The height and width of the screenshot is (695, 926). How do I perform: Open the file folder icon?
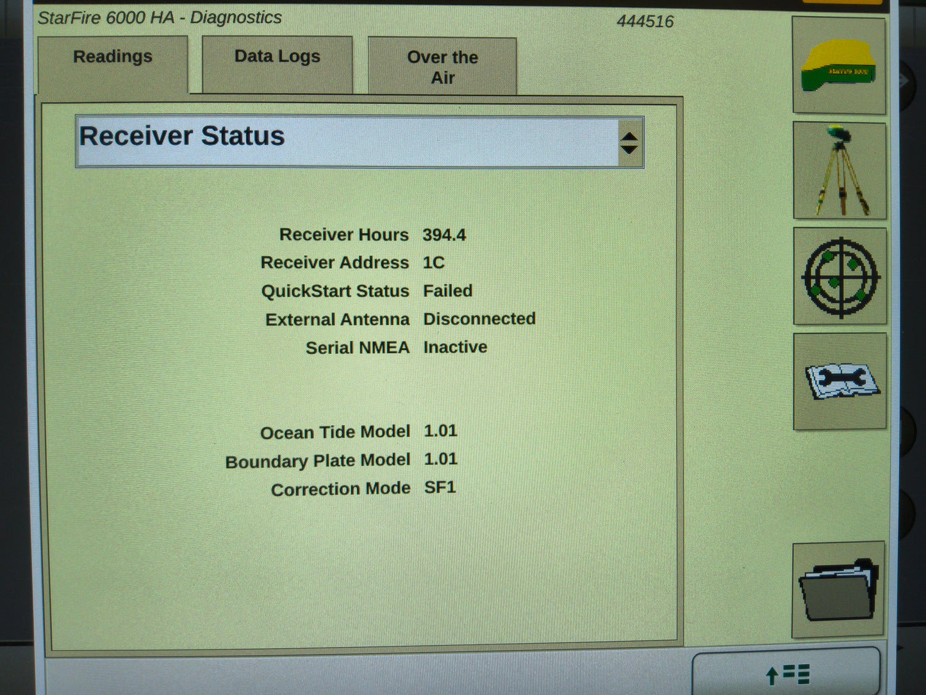point(838,590)
